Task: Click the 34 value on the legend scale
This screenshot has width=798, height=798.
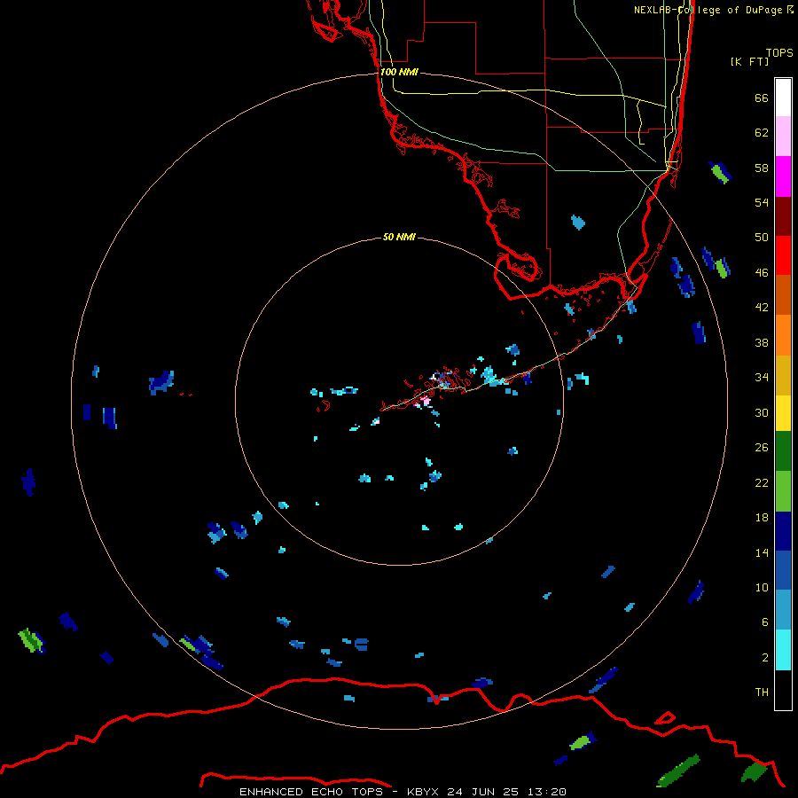Action: [762, 378]
